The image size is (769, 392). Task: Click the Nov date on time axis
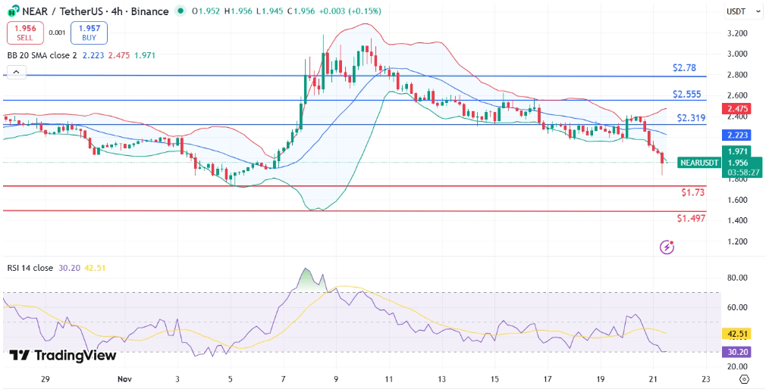pos(124,378)
